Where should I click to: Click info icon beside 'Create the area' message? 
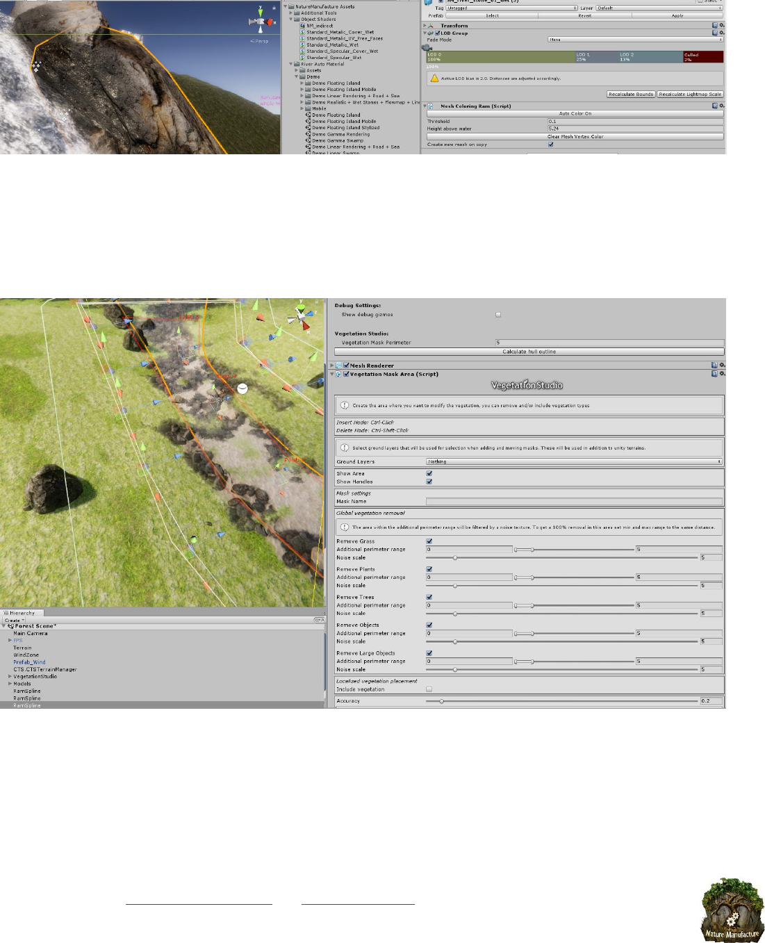345,405
